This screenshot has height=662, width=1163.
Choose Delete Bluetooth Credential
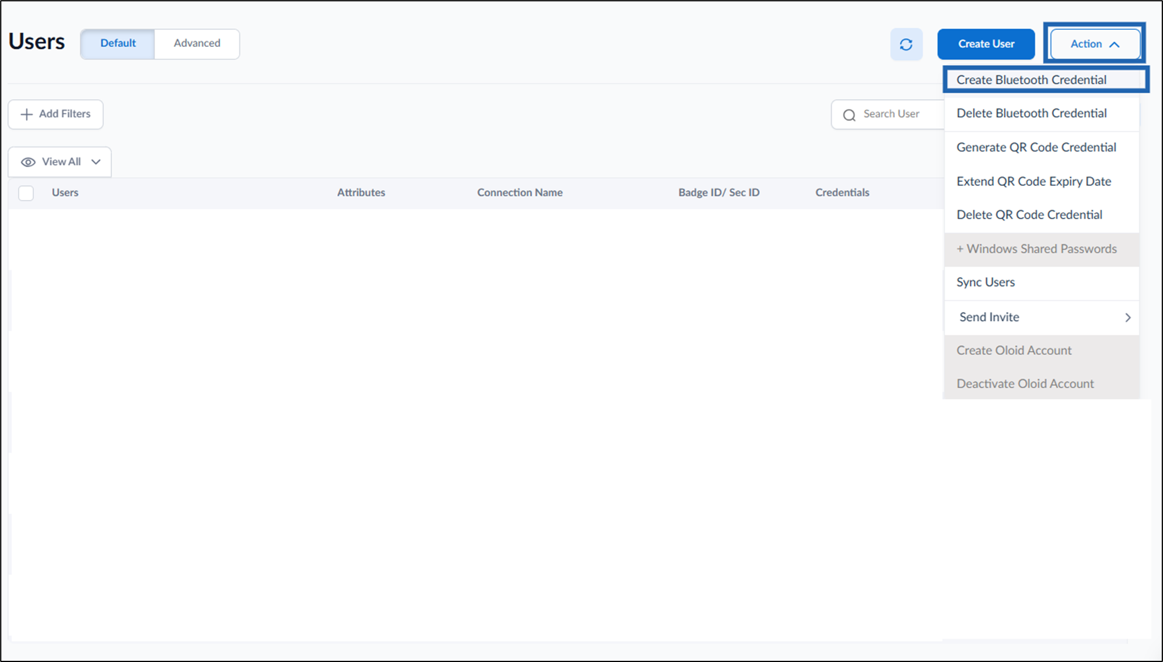click(x=1042, y=114)
